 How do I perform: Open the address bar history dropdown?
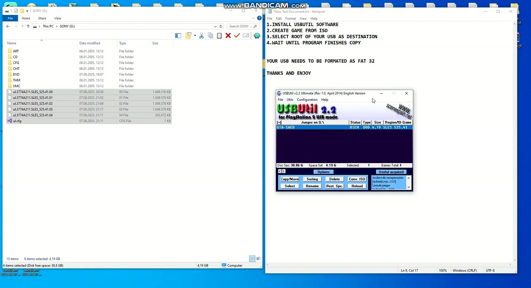click(x=215, y=26)
